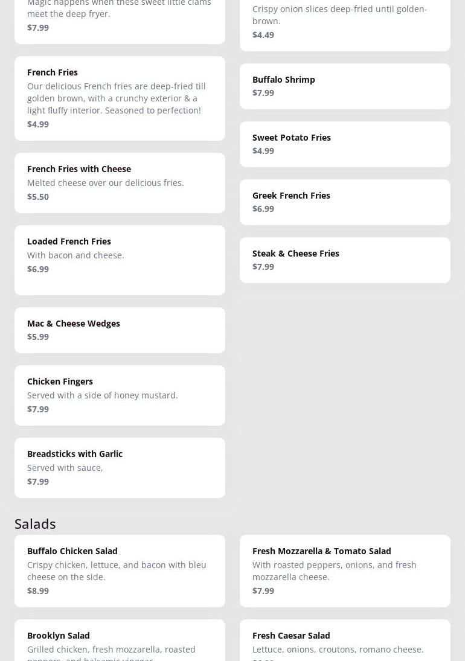Click the Melted cheese over fries description
Screen dimensions: 465x661
click(106, 183)
